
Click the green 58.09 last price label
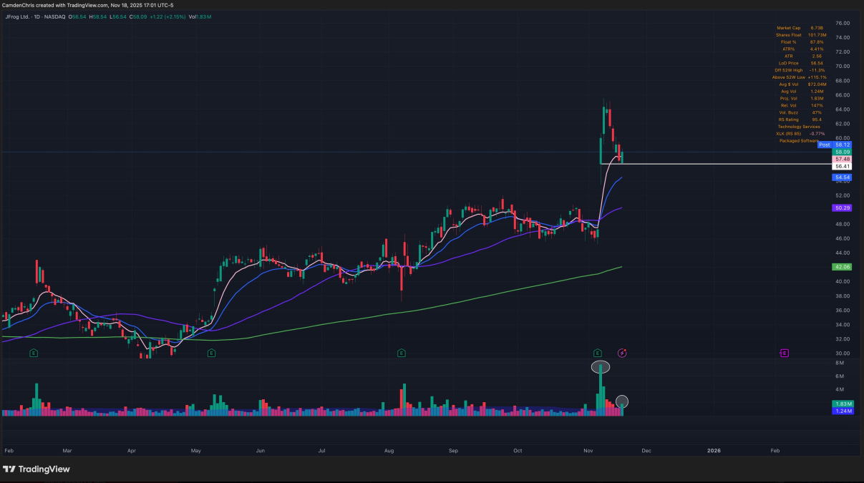pyautogui.click(x=842, y=152)
